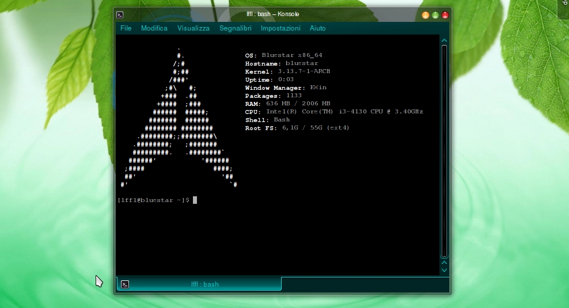Select the "lffl : bash" tab label

coord(204,284)
